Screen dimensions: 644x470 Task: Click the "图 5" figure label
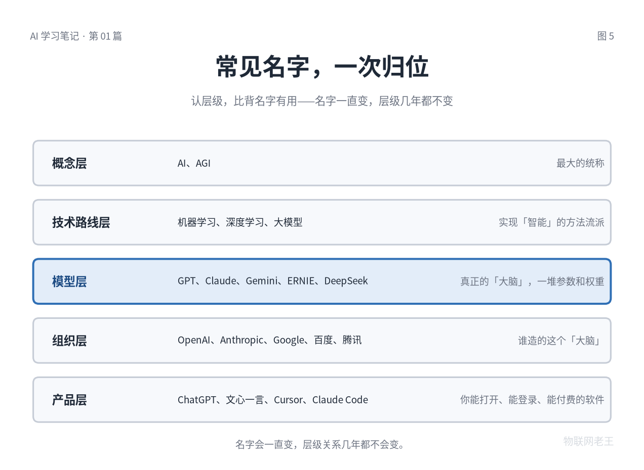pyautogui.click(x=606, y=36)
